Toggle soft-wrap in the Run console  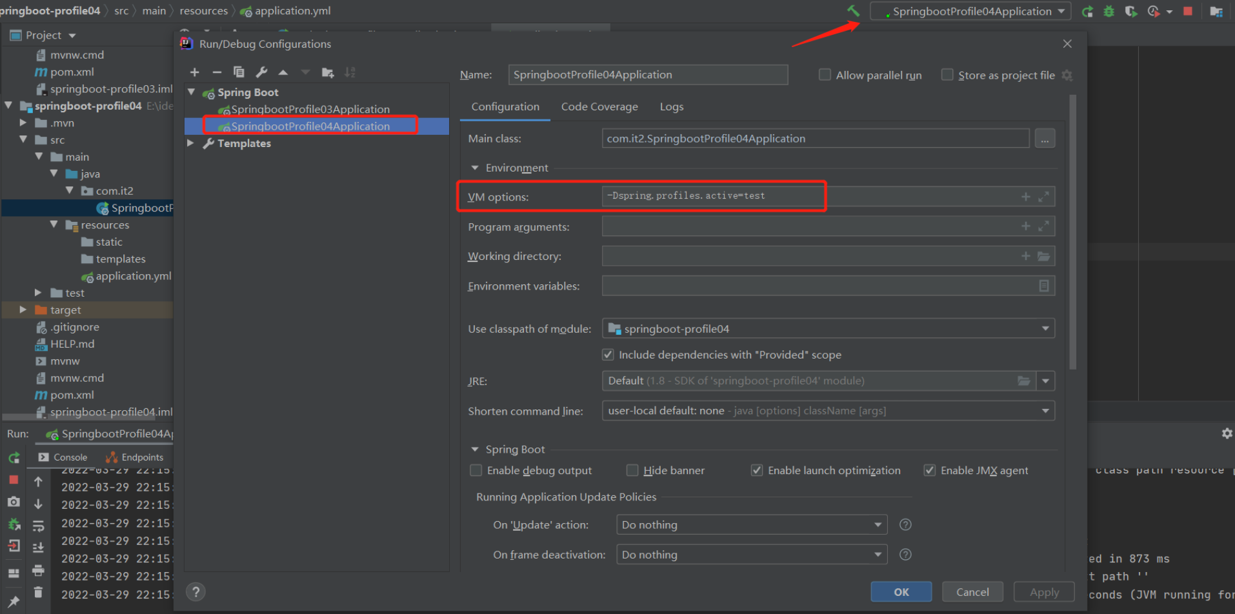tap(38, 526)
